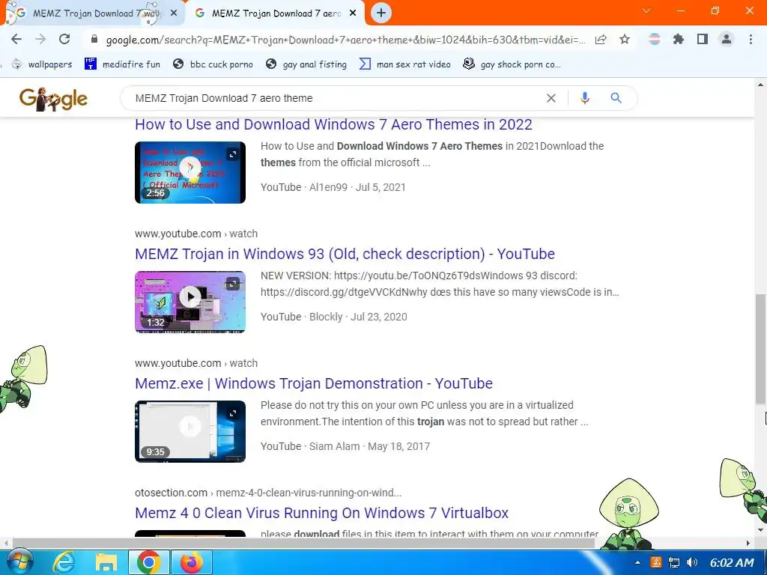Share this page icon in address bar

click(601, 39)
